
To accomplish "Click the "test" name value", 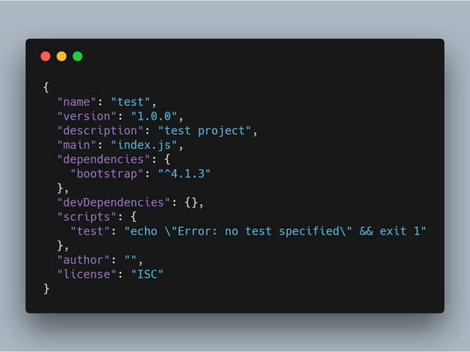I will pos(130,102).
